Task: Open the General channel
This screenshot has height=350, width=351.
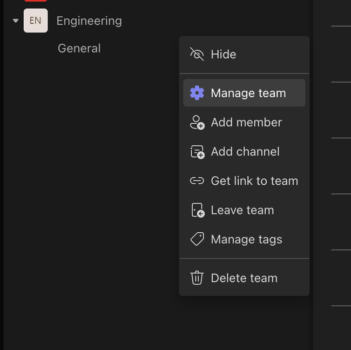Action: [79, 48]
